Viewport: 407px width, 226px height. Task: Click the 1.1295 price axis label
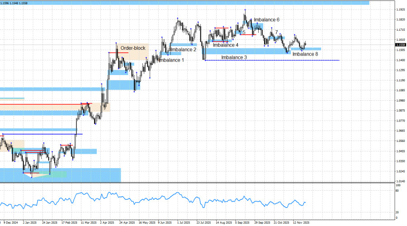(401, 70)
